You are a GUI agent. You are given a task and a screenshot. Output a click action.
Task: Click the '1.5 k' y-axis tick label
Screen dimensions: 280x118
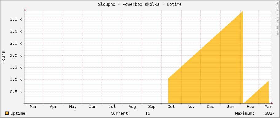click(x=16, y=68)
